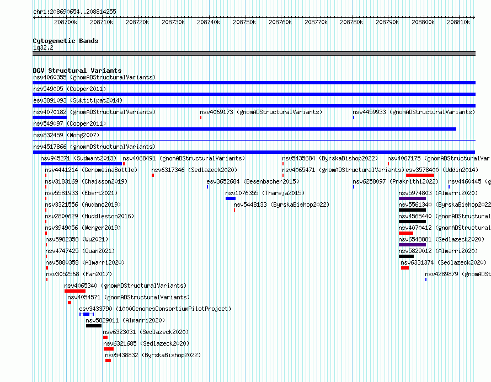Open variant nsv5829012 Almarri2020 label
This screenshot has width=491, height=382.
click(x=438, y=251)
